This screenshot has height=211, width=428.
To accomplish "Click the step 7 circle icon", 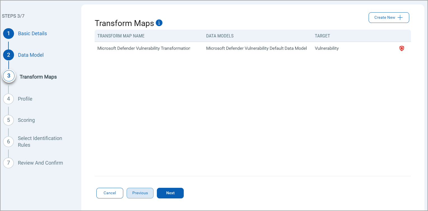I will tap(8, 163).
